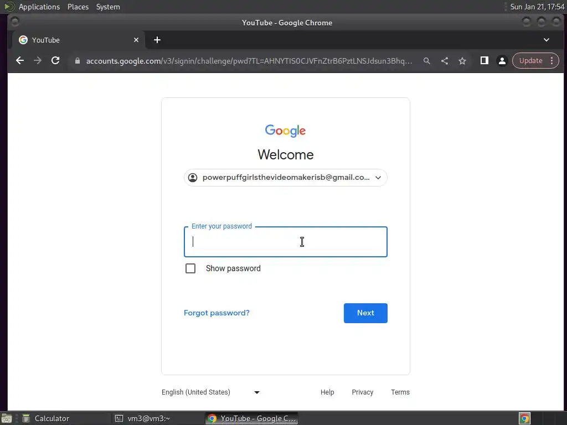
Task: Open the Help link
Action: pos(327,392)
